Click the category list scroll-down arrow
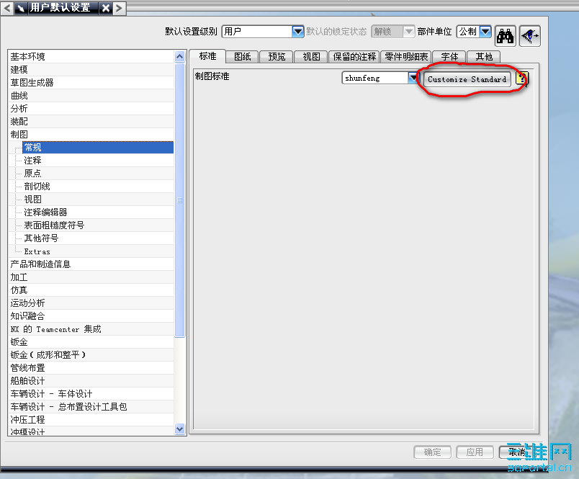Image resolution: width=579 pixels, height=479 pixels. point(180,429)
